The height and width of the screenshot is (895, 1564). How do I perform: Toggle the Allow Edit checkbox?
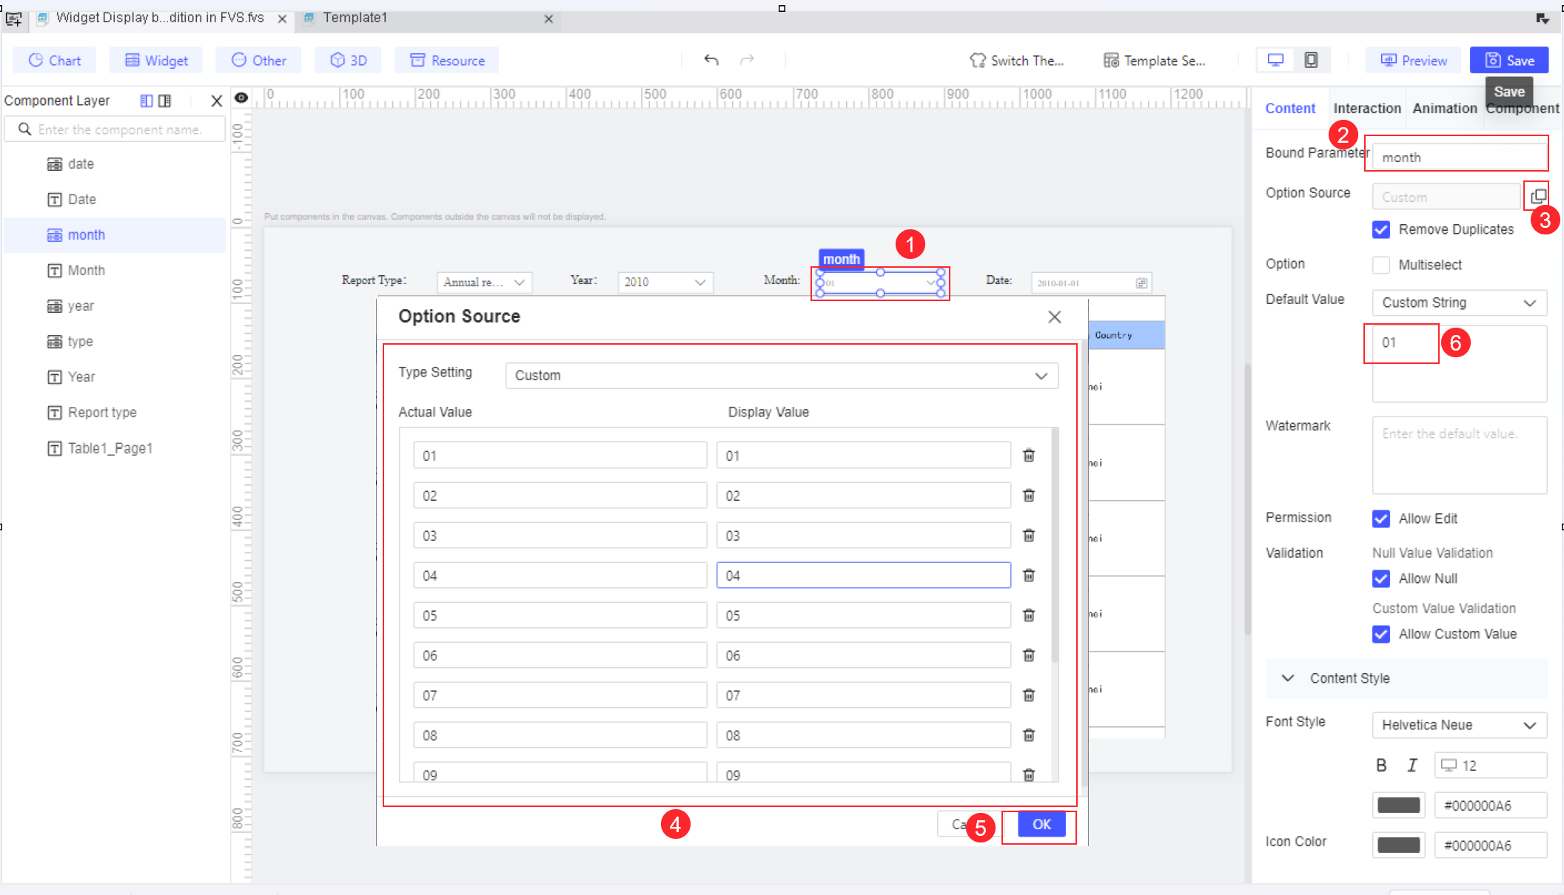[x=1381, y=519]
